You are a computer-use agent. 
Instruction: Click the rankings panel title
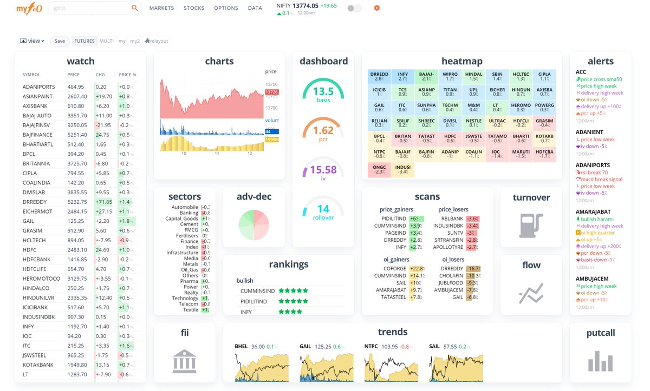[x=289, y=264]
